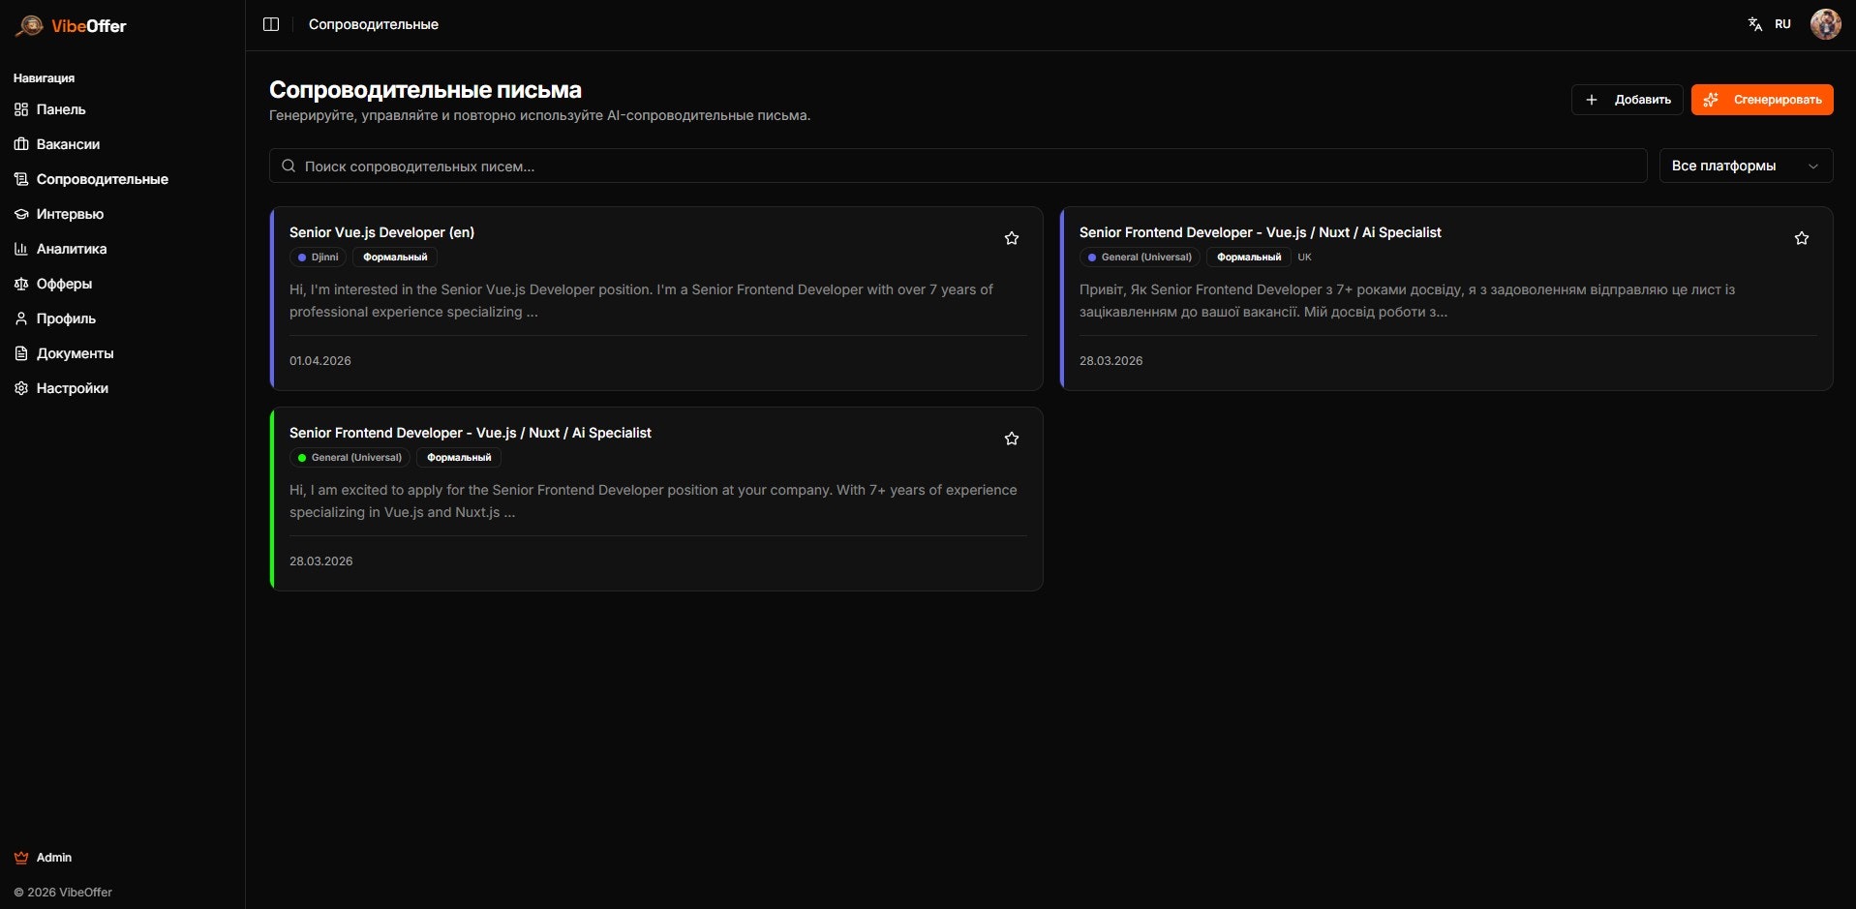Focus the cover letter search field
Viewport: 1856px width, 909px height.
point(958,166)
